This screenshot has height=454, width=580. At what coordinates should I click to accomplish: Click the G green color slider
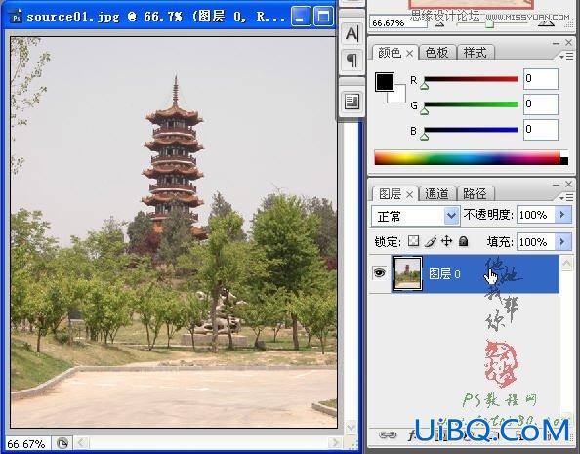point(471,104)
